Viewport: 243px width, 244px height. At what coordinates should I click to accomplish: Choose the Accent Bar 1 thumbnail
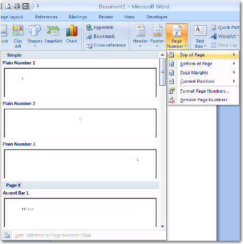click(80, 212)
